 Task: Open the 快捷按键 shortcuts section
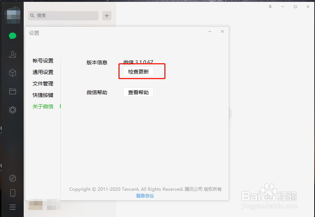[43, 95]
